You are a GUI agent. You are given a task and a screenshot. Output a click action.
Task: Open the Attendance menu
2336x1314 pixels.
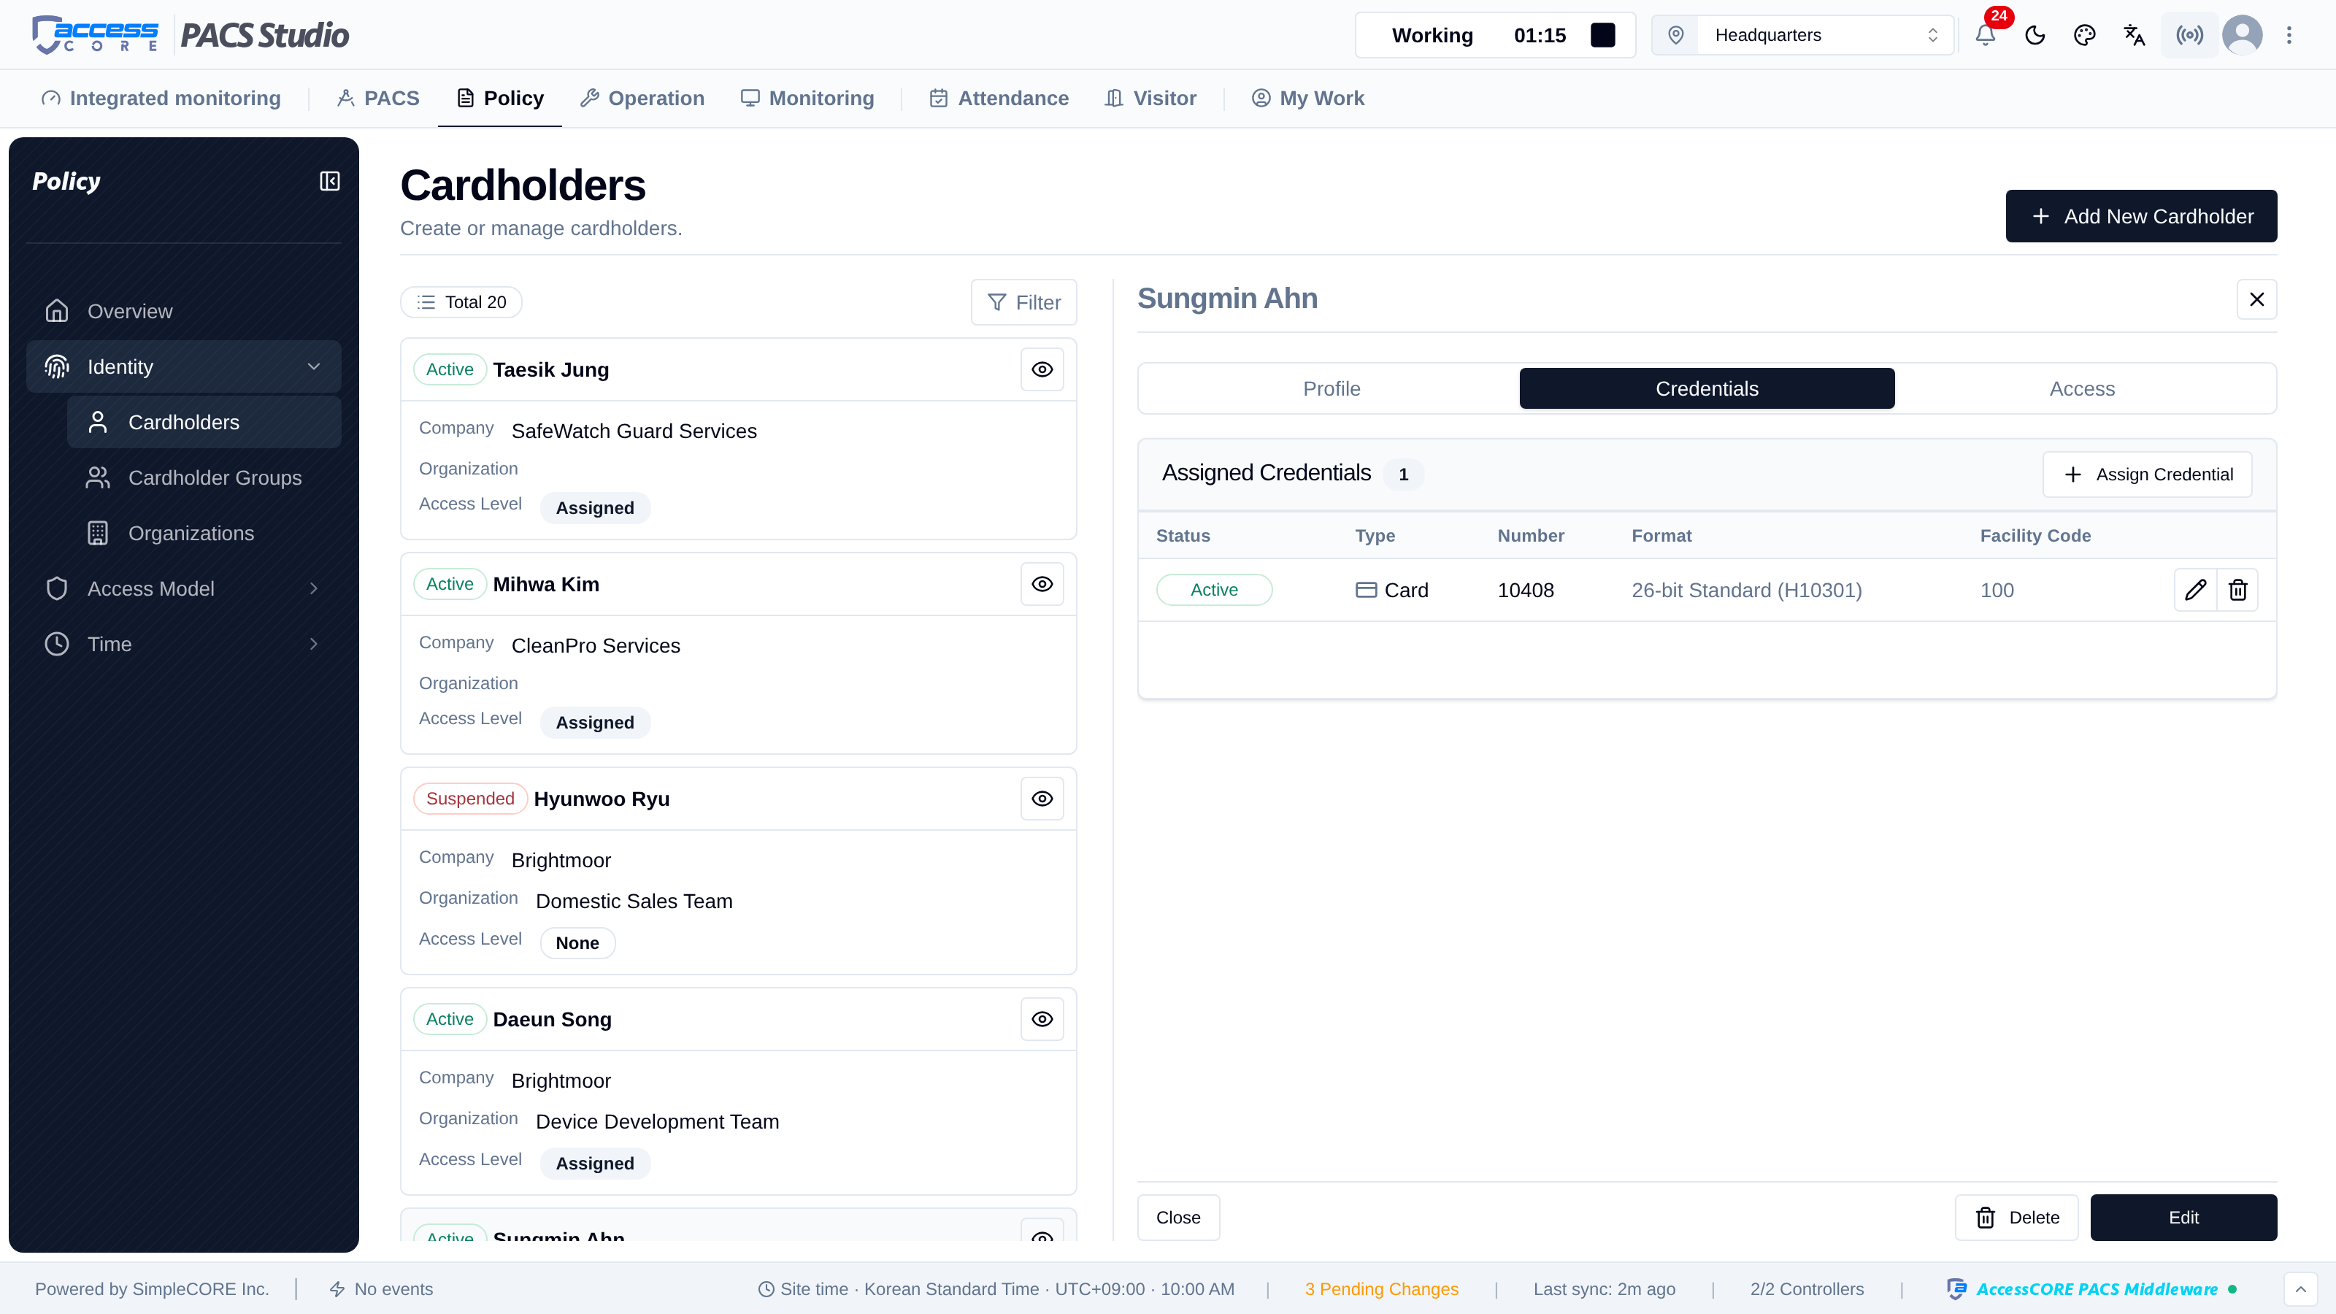coord(999,98)
